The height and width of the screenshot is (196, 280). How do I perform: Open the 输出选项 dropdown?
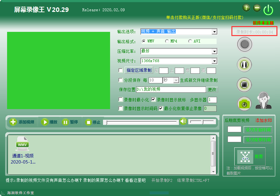click(x=214, y=32)
